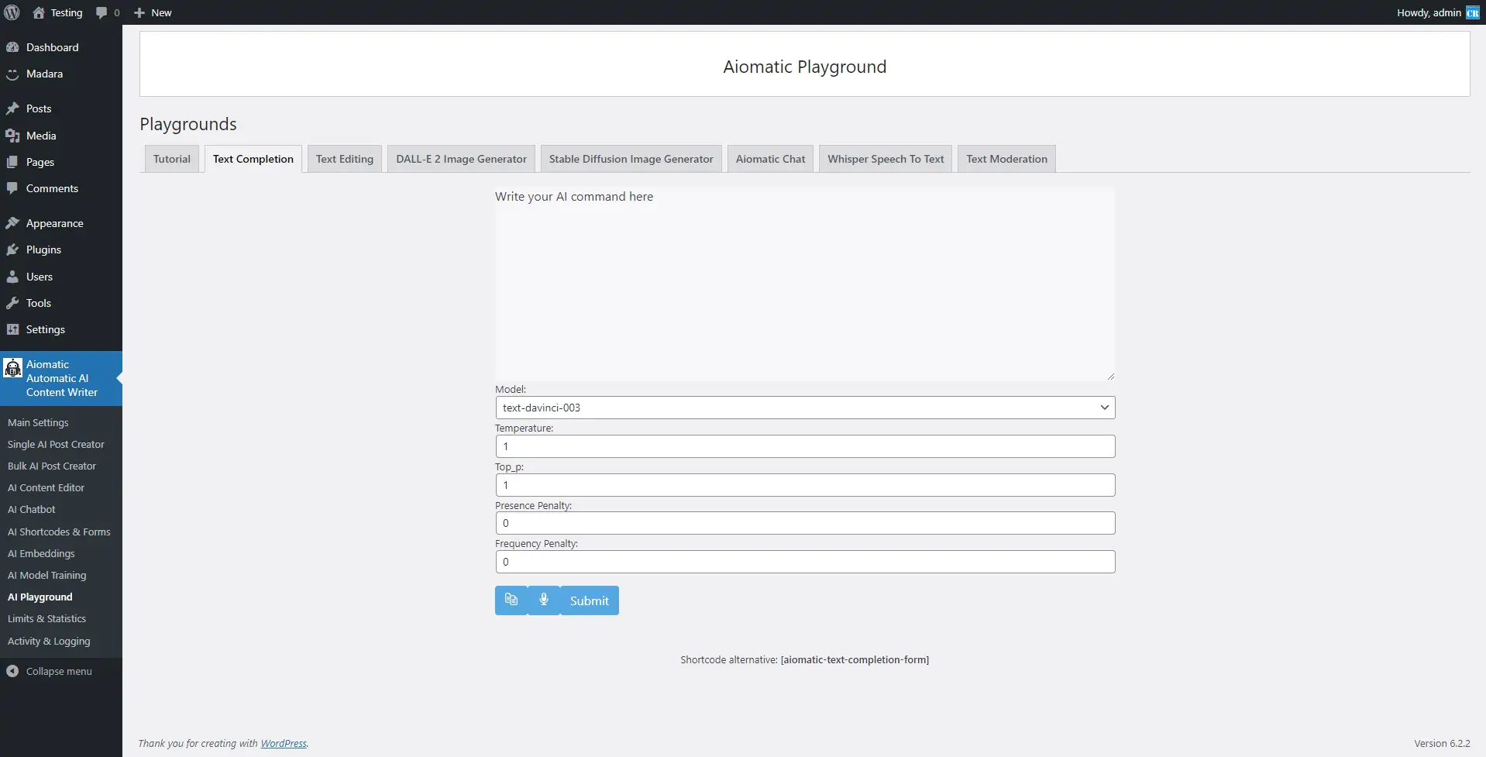Open Howdy, admin account menu
Screen dimensions: 1486x757
click(1438, 12)
